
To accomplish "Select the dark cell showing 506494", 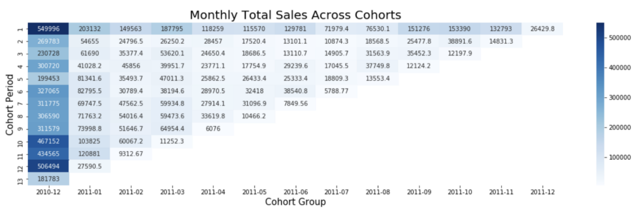I will pyautogui.click(x=49, y=166).
